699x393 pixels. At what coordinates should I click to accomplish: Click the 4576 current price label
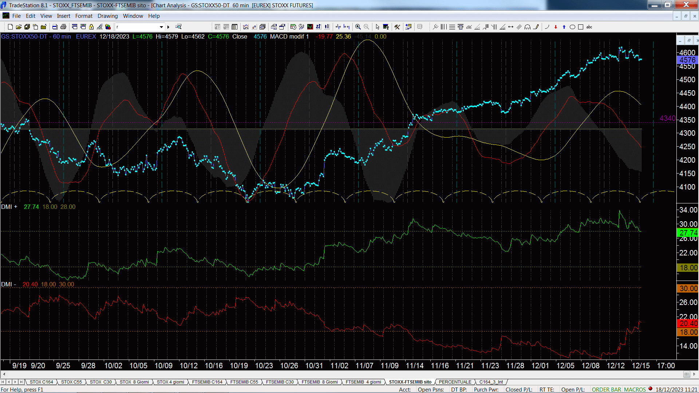point(687,60)
